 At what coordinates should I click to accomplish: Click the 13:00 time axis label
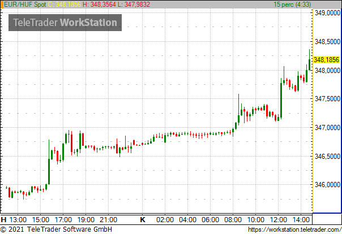click(18, 220)
